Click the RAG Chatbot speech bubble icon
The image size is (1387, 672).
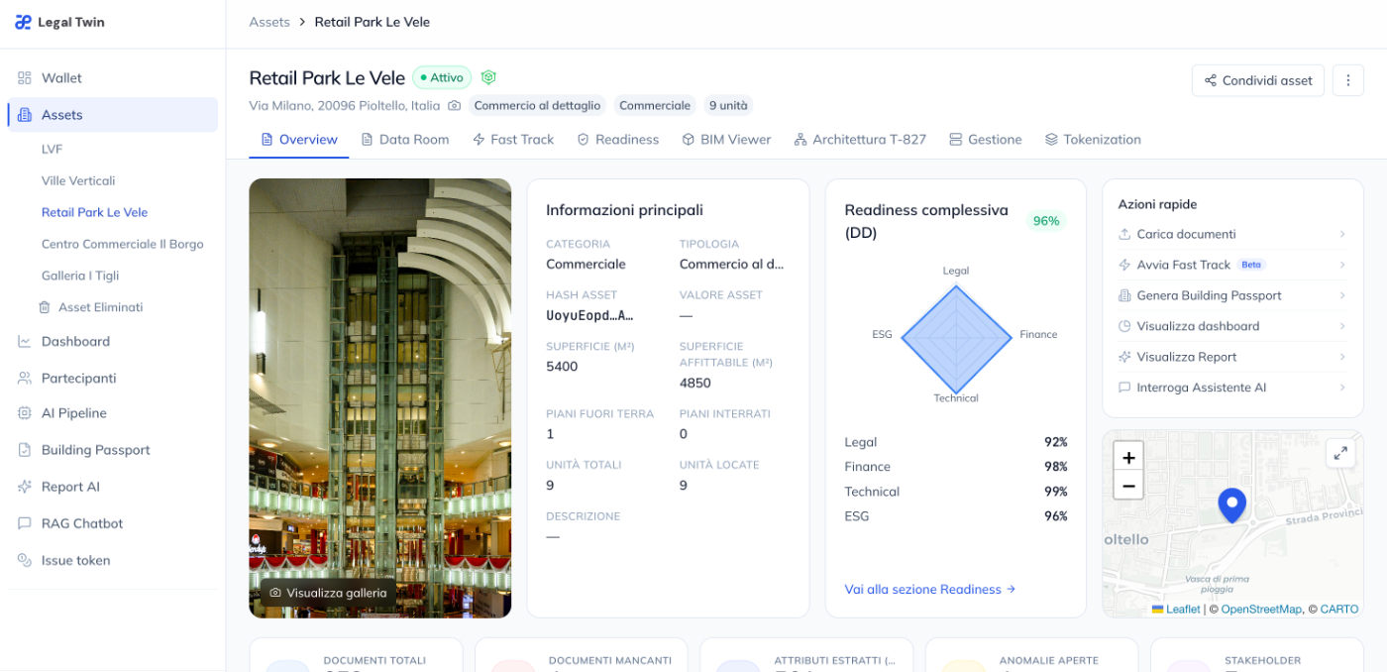coord(25,523)
